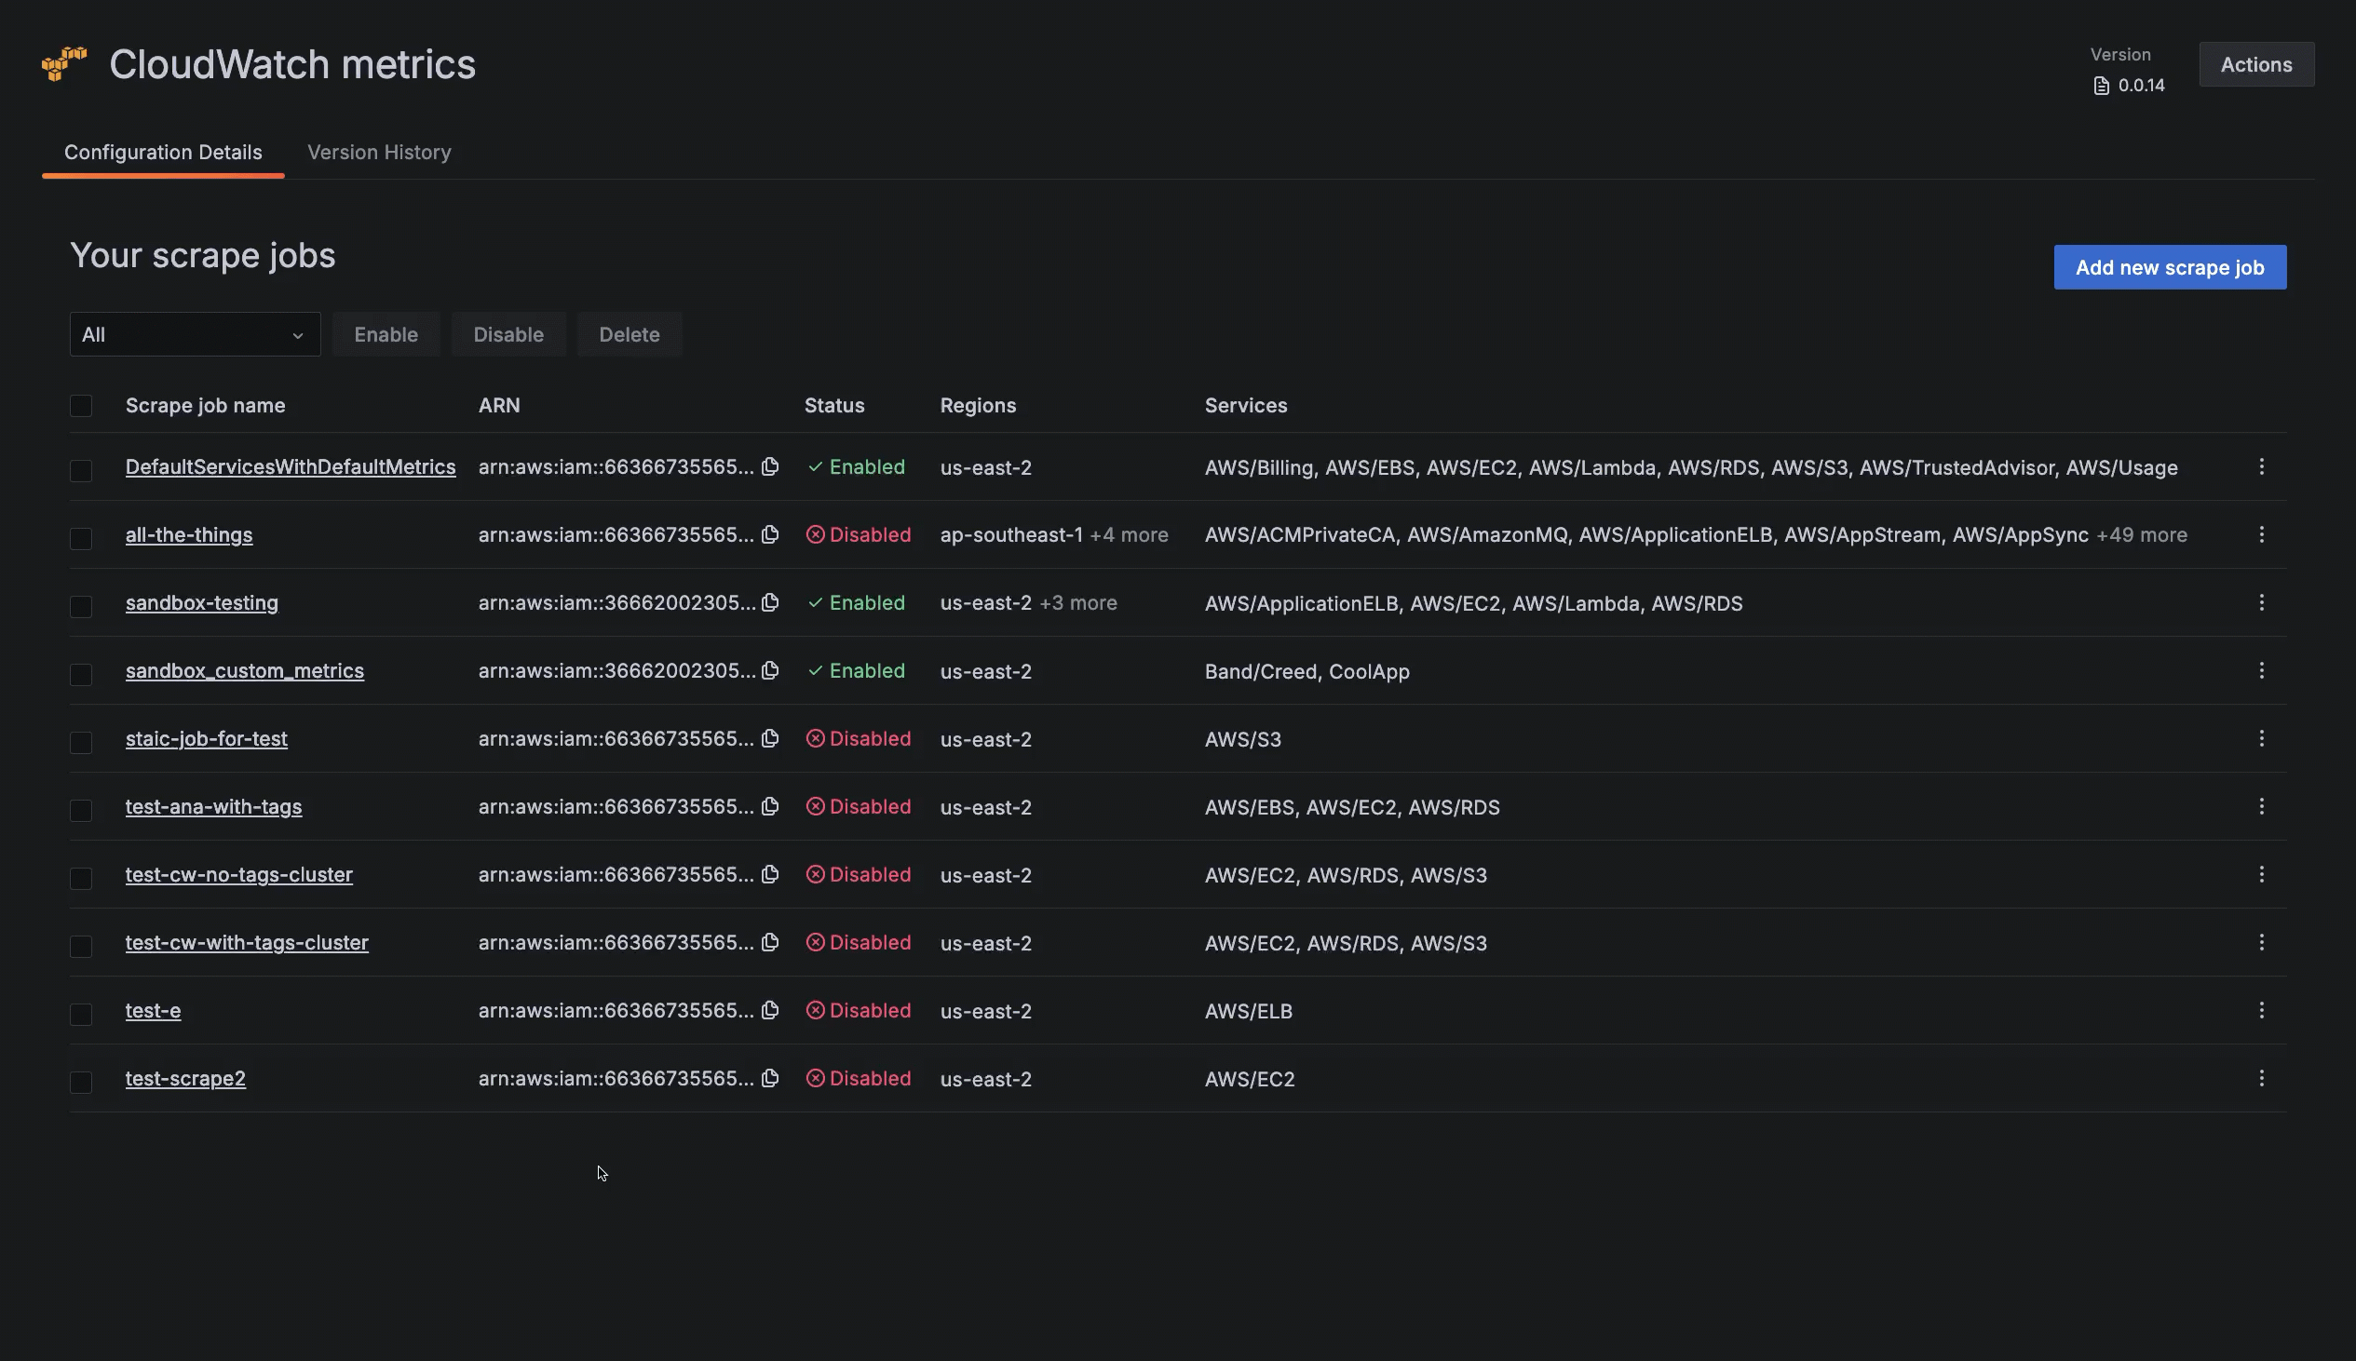Open all-the-things scrape job
This screenshot has width=2356, height=1361.
pos(189,534)
